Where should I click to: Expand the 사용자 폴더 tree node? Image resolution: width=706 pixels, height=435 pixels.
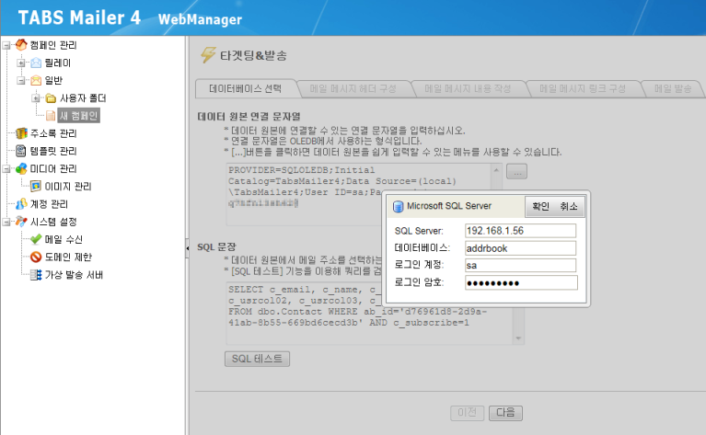(37, 98)
